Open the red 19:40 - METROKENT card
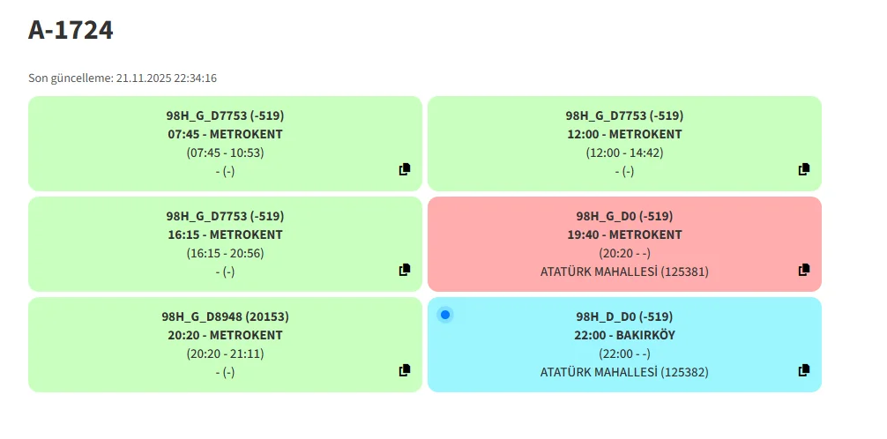This screenshot has width=887, height=439. tap(624, 234)
